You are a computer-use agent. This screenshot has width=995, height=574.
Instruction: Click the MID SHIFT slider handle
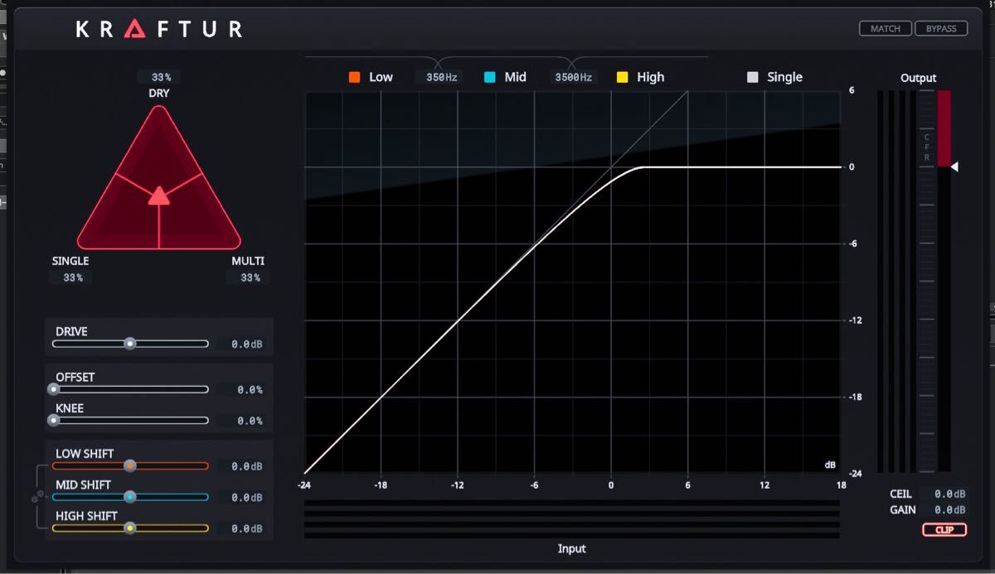click(x=129, y=497)
